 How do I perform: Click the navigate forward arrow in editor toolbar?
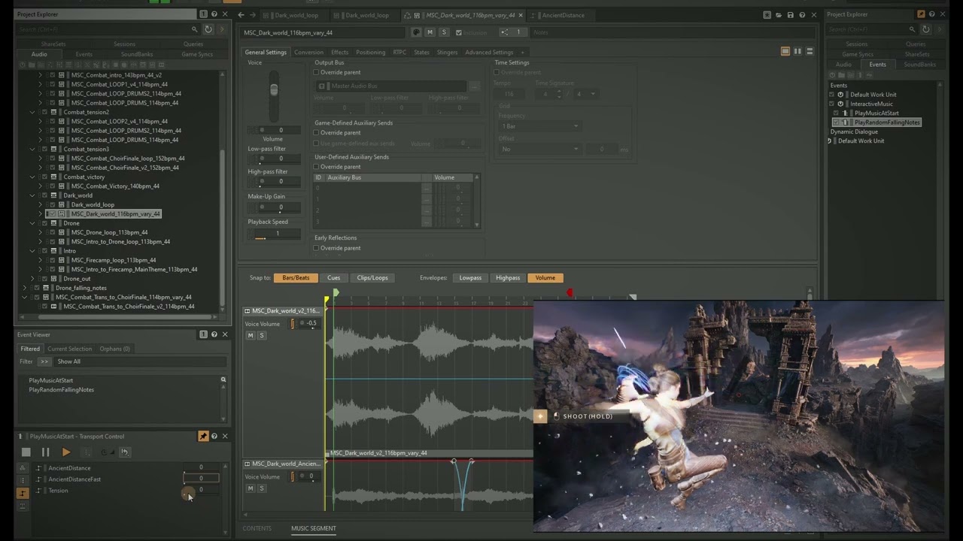coord(253,15)
